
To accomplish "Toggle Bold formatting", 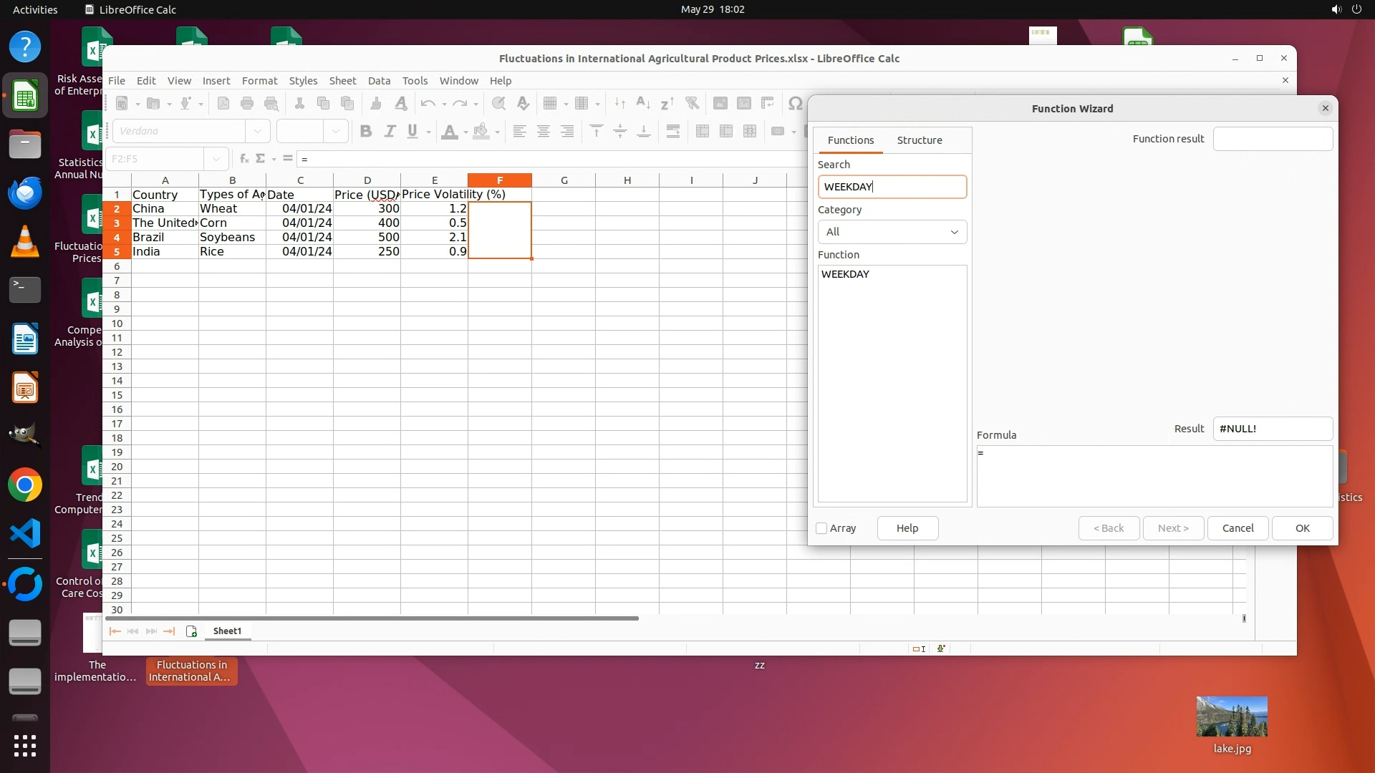I will [366, 132].
